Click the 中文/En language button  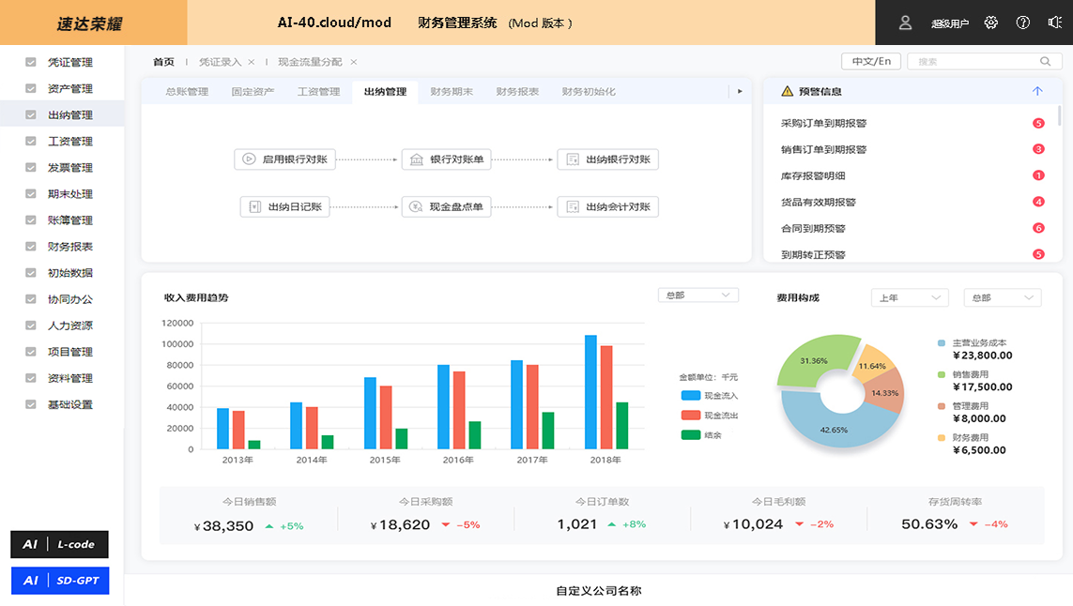tap(871, 61)
